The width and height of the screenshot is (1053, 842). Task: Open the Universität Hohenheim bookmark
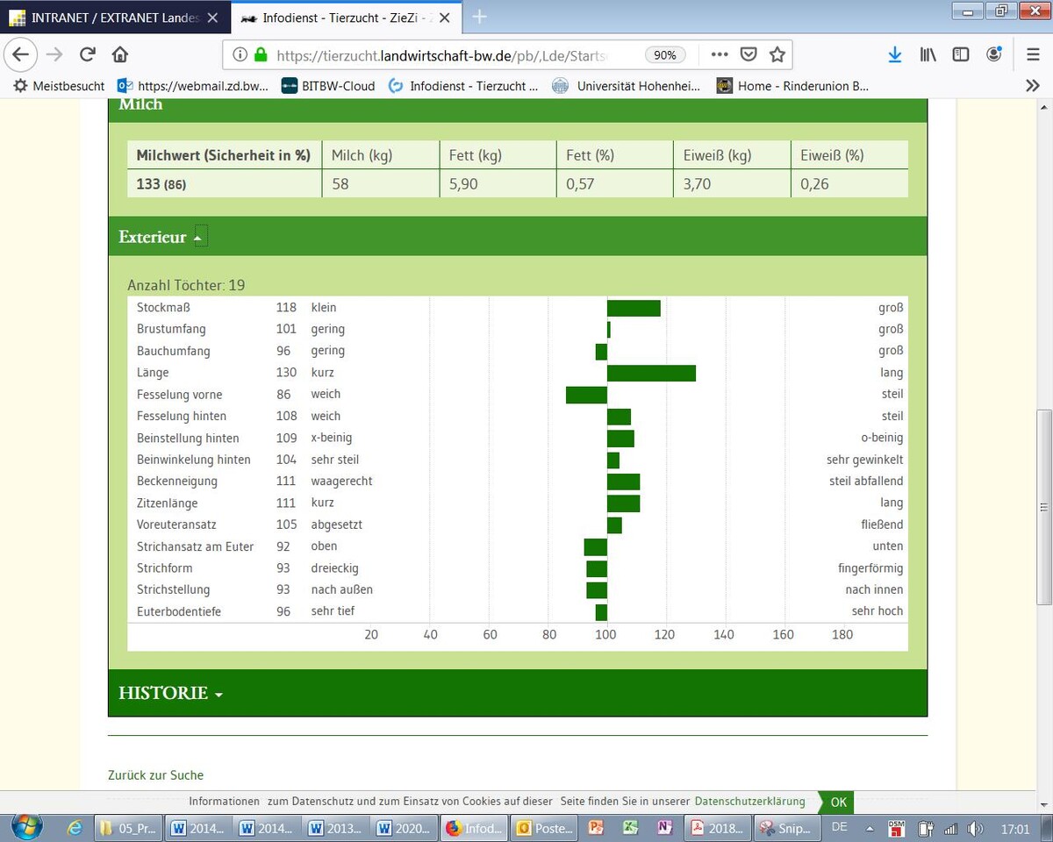click(627, 86)
